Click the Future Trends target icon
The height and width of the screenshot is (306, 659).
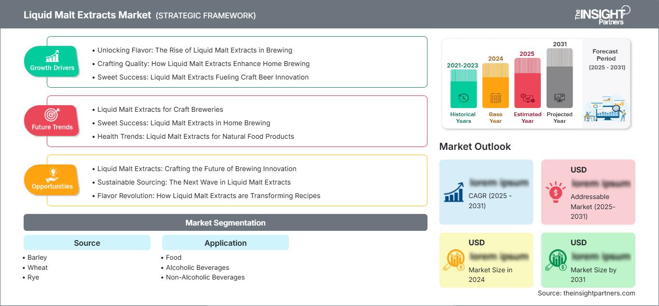point(52,115)
